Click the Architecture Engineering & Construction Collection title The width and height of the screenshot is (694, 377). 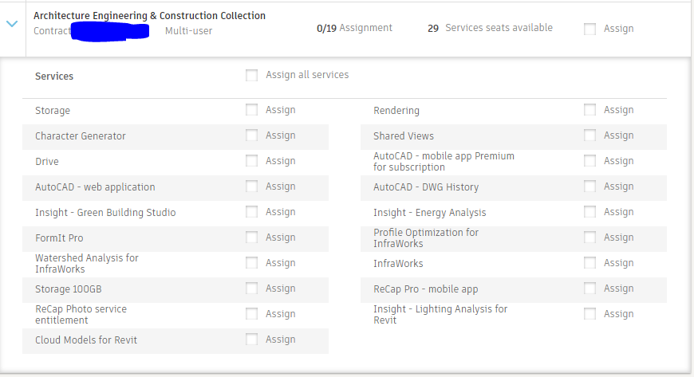tap(149, 16)
